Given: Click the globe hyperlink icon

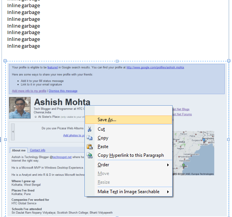Looking at the screenshot, I should (90, 155).
